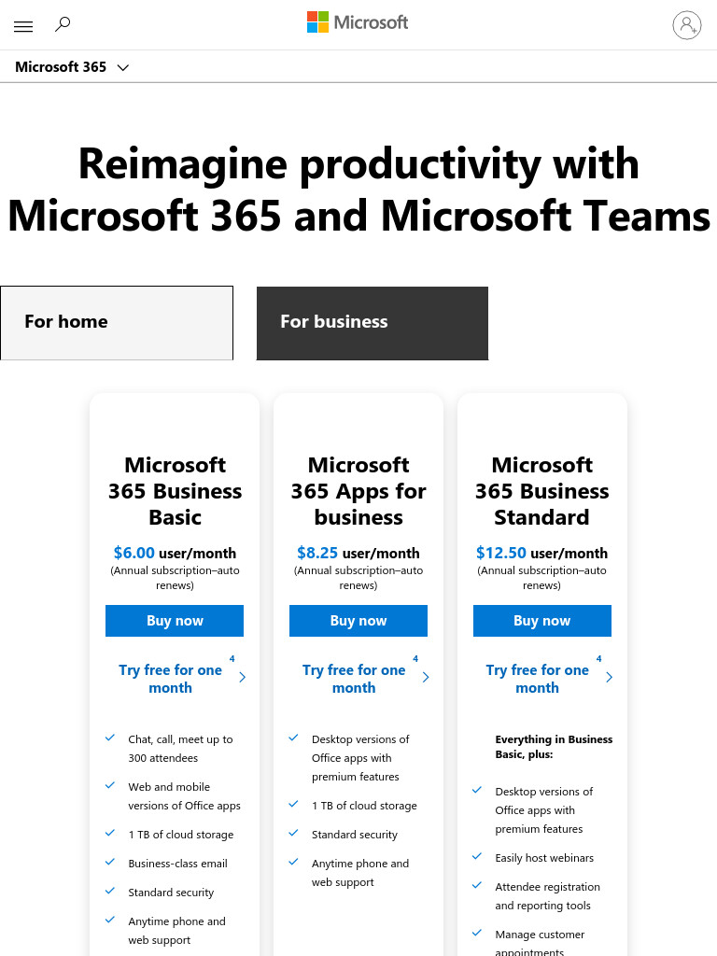Open the hamburger navigation menu
Viewport: 717px width, 956px height.
(23, 26)
